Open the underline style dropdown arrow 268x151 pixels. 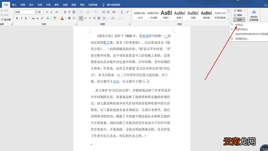click(29, 18)
